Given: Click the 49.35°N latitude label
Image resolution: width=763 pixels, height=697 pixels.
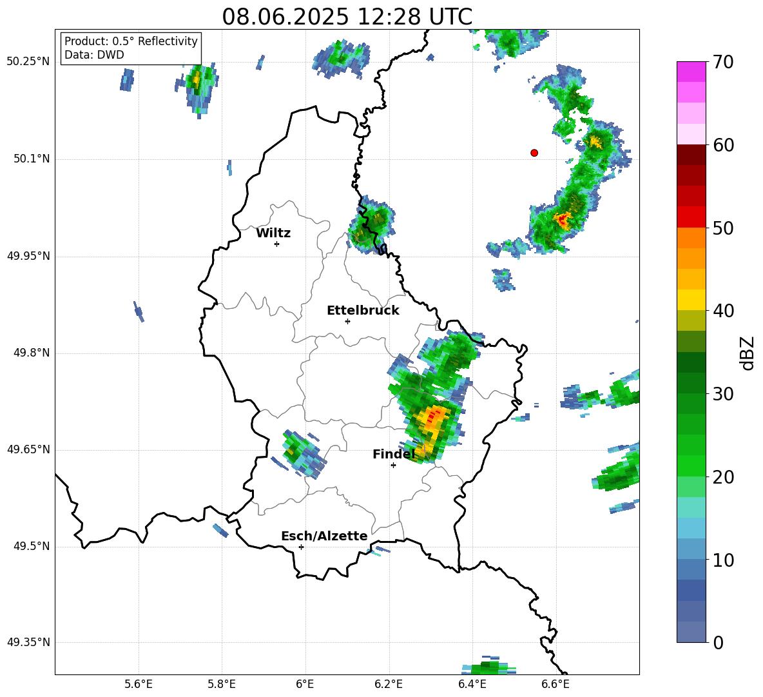Looking at the screenshot, I should (x=28, y=642).
